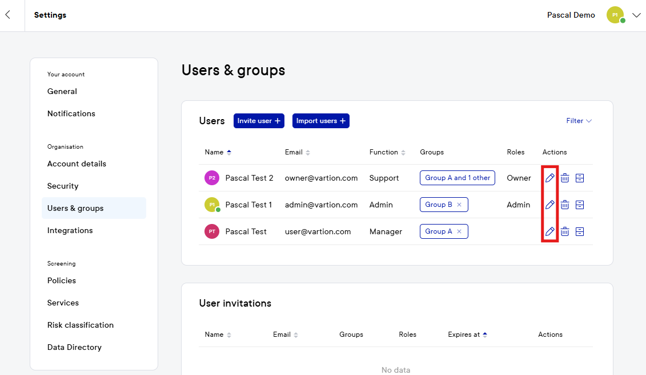The width and height of the screenshot is (646, 375).
Task: Go to Account details in sidebar
Action: [x=77, y=164]
